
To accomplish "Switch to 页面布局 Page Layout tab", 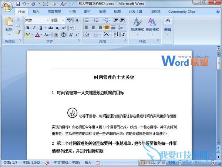I will (x=54, y=12).
